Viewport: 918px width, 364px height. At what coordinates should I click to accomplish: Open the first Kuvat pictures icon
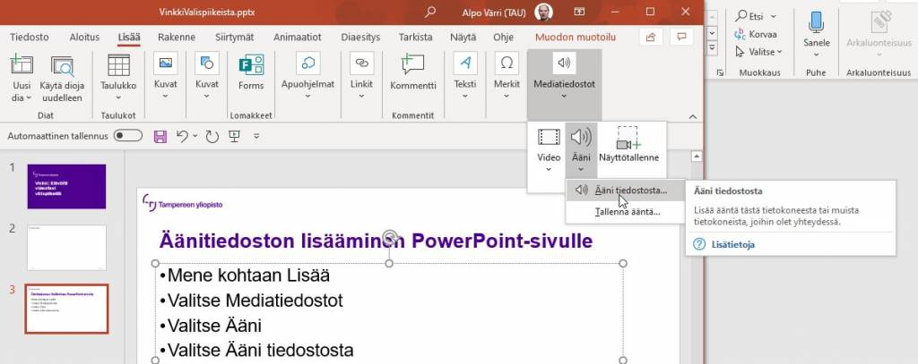(166, 63)
